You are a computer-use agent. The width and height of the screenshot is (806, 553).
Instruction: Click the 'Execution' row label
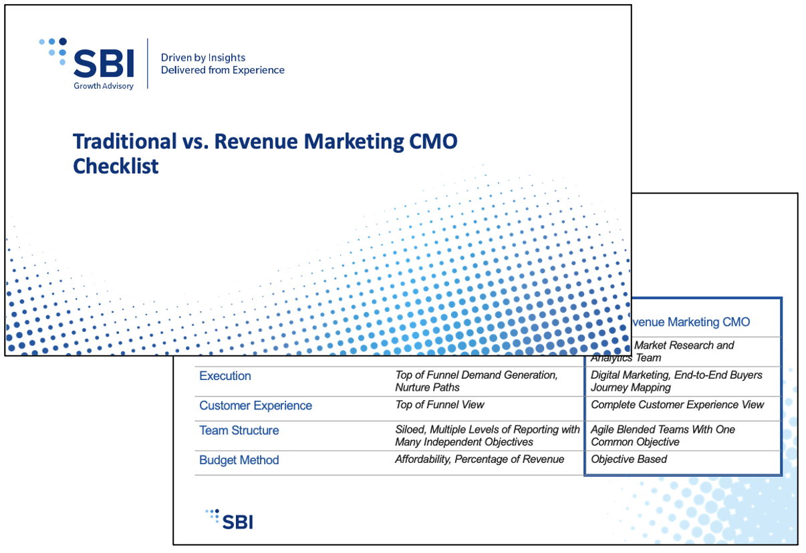[x=225, y=376]
